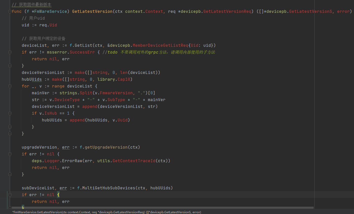The image size is (354, 214).
Task: Click 'GetLatestVersion' in the func declaration
Action: pos(92,12)
